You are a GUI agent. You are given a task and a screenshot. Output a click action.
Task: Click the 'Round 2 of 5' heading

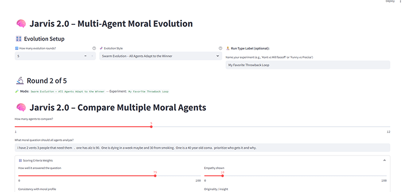tap(47, 81)
